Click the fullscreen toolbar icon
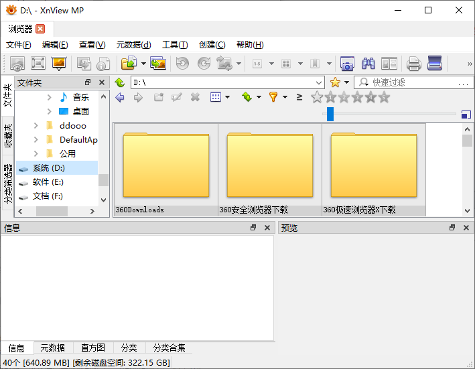The width and height of the screenshot is (475, 369). (38, 63)
